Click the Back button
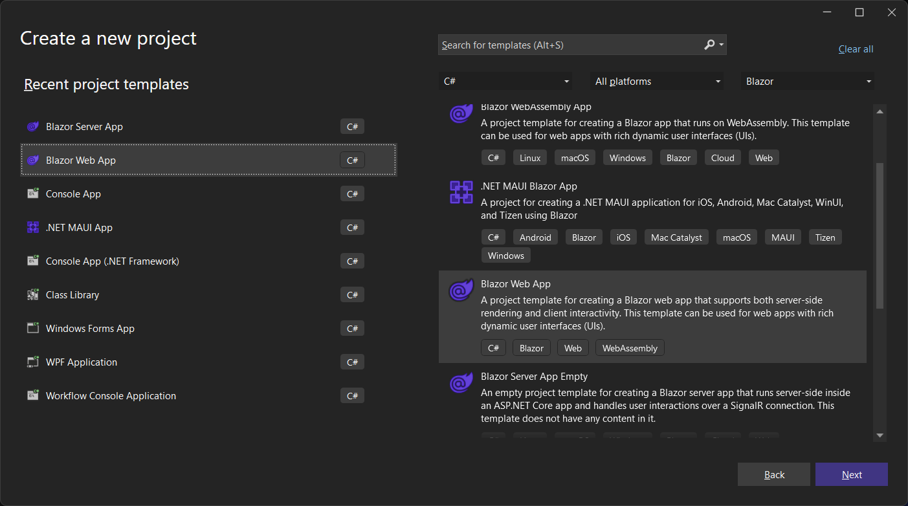Screen dimensions: 908x506 coord(774,474)
